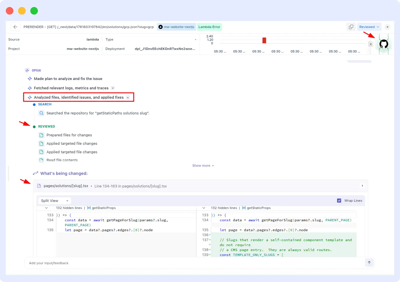Click Searched the repository for getStaticPaths text
This screenshot has height=282, width=400.
coord(98,113)
